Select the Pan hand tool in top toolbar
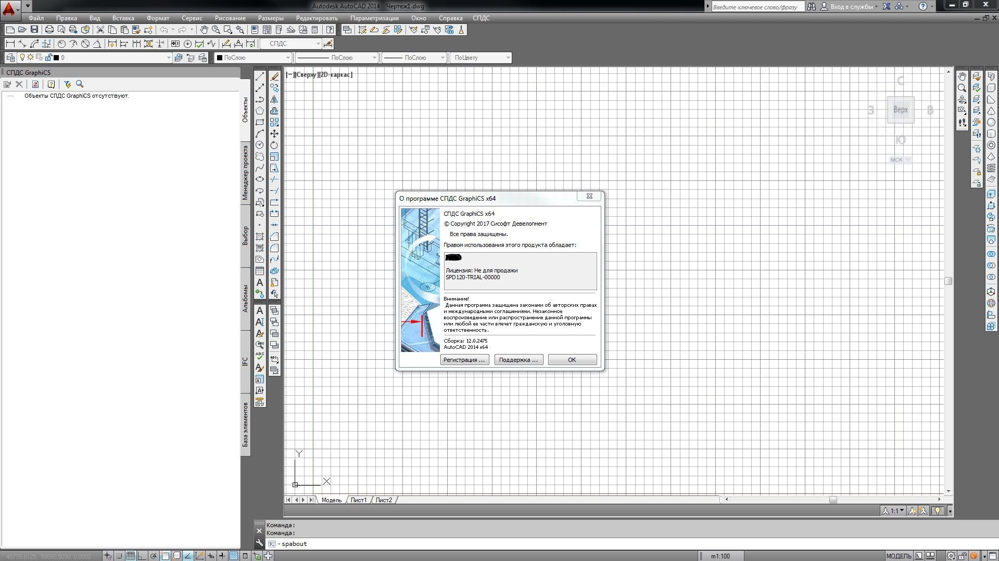 click(x=204, y=30)
